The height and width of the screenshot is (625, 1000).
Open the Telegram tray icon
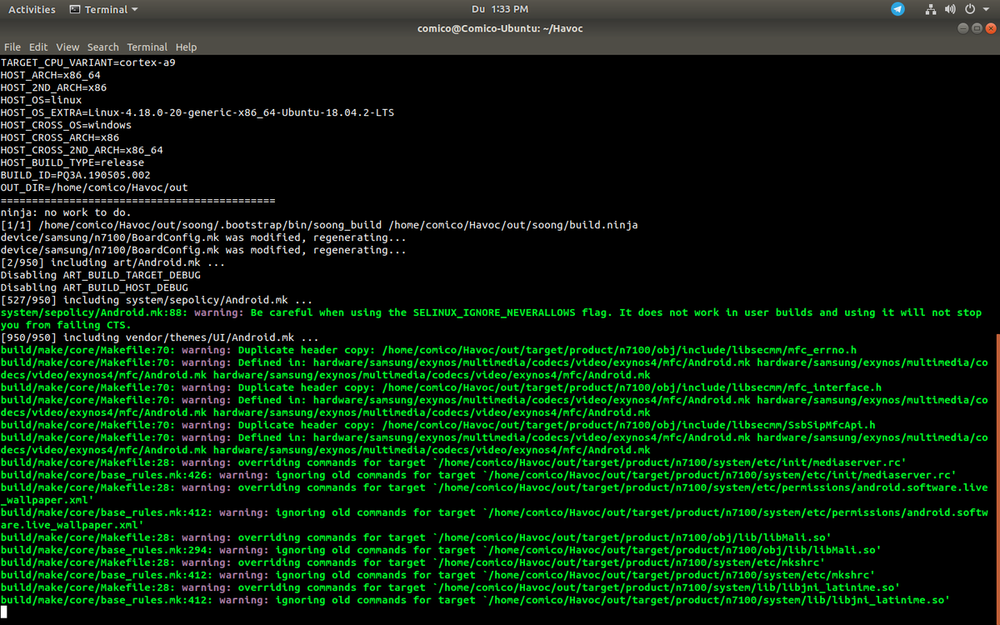(x=897, y=9)
